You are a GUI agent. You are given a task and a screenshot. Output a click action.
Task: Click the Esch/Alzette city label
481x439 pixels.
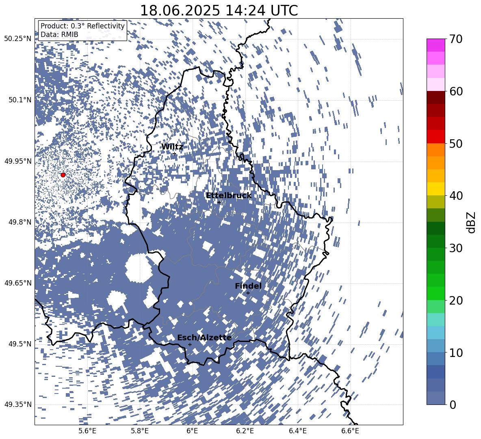point(204,338)
